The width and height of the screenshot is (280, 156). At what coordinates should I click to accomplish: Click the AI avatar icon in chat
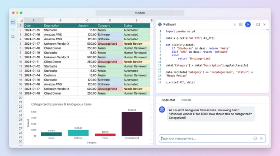[x=162, y=109]
